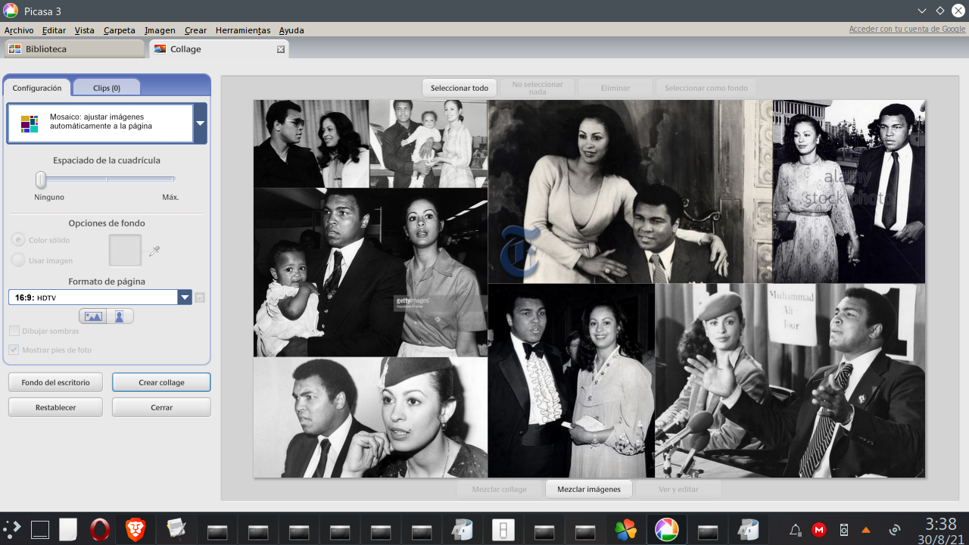Open the Archivo menu

[19, 30]
